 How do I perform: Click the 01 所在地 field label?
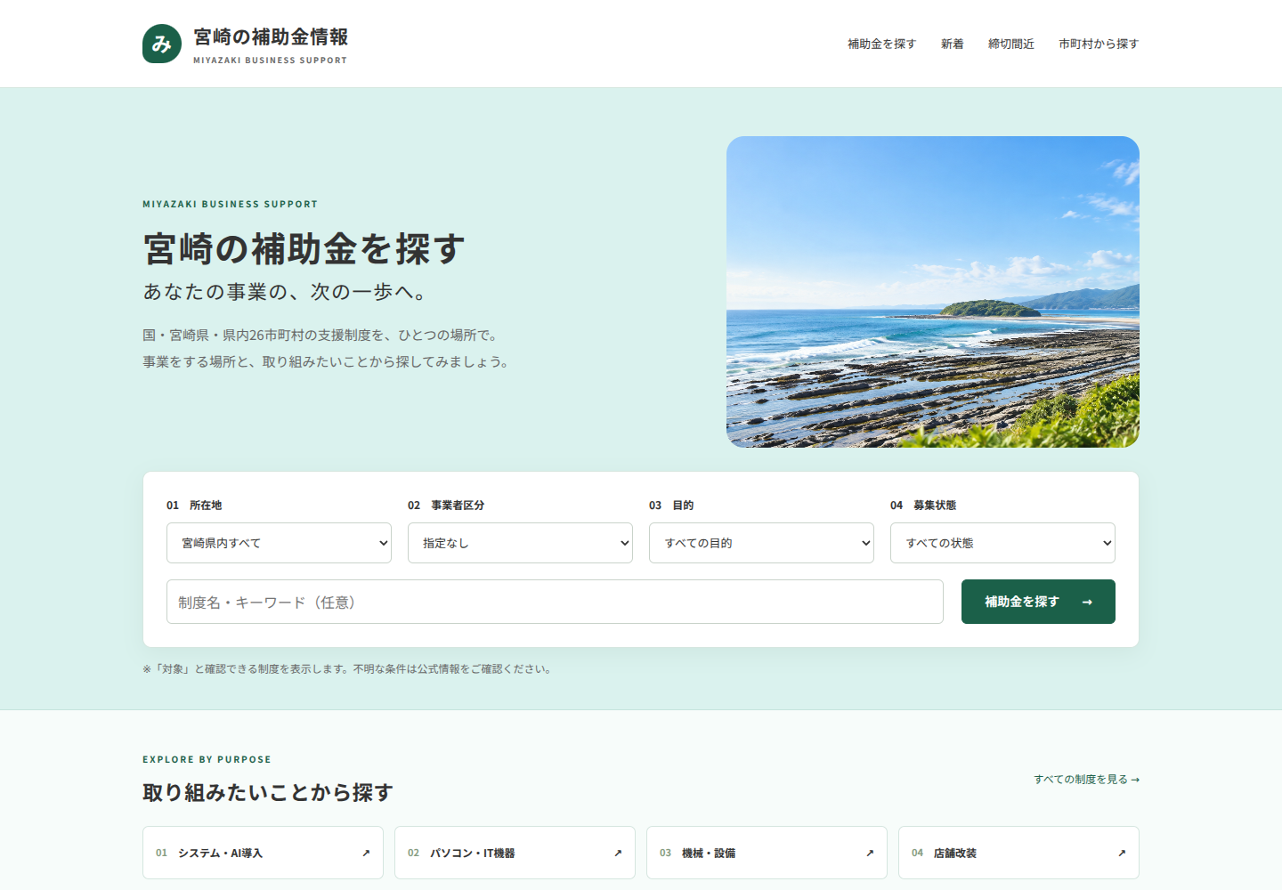(x=194, y=505)
